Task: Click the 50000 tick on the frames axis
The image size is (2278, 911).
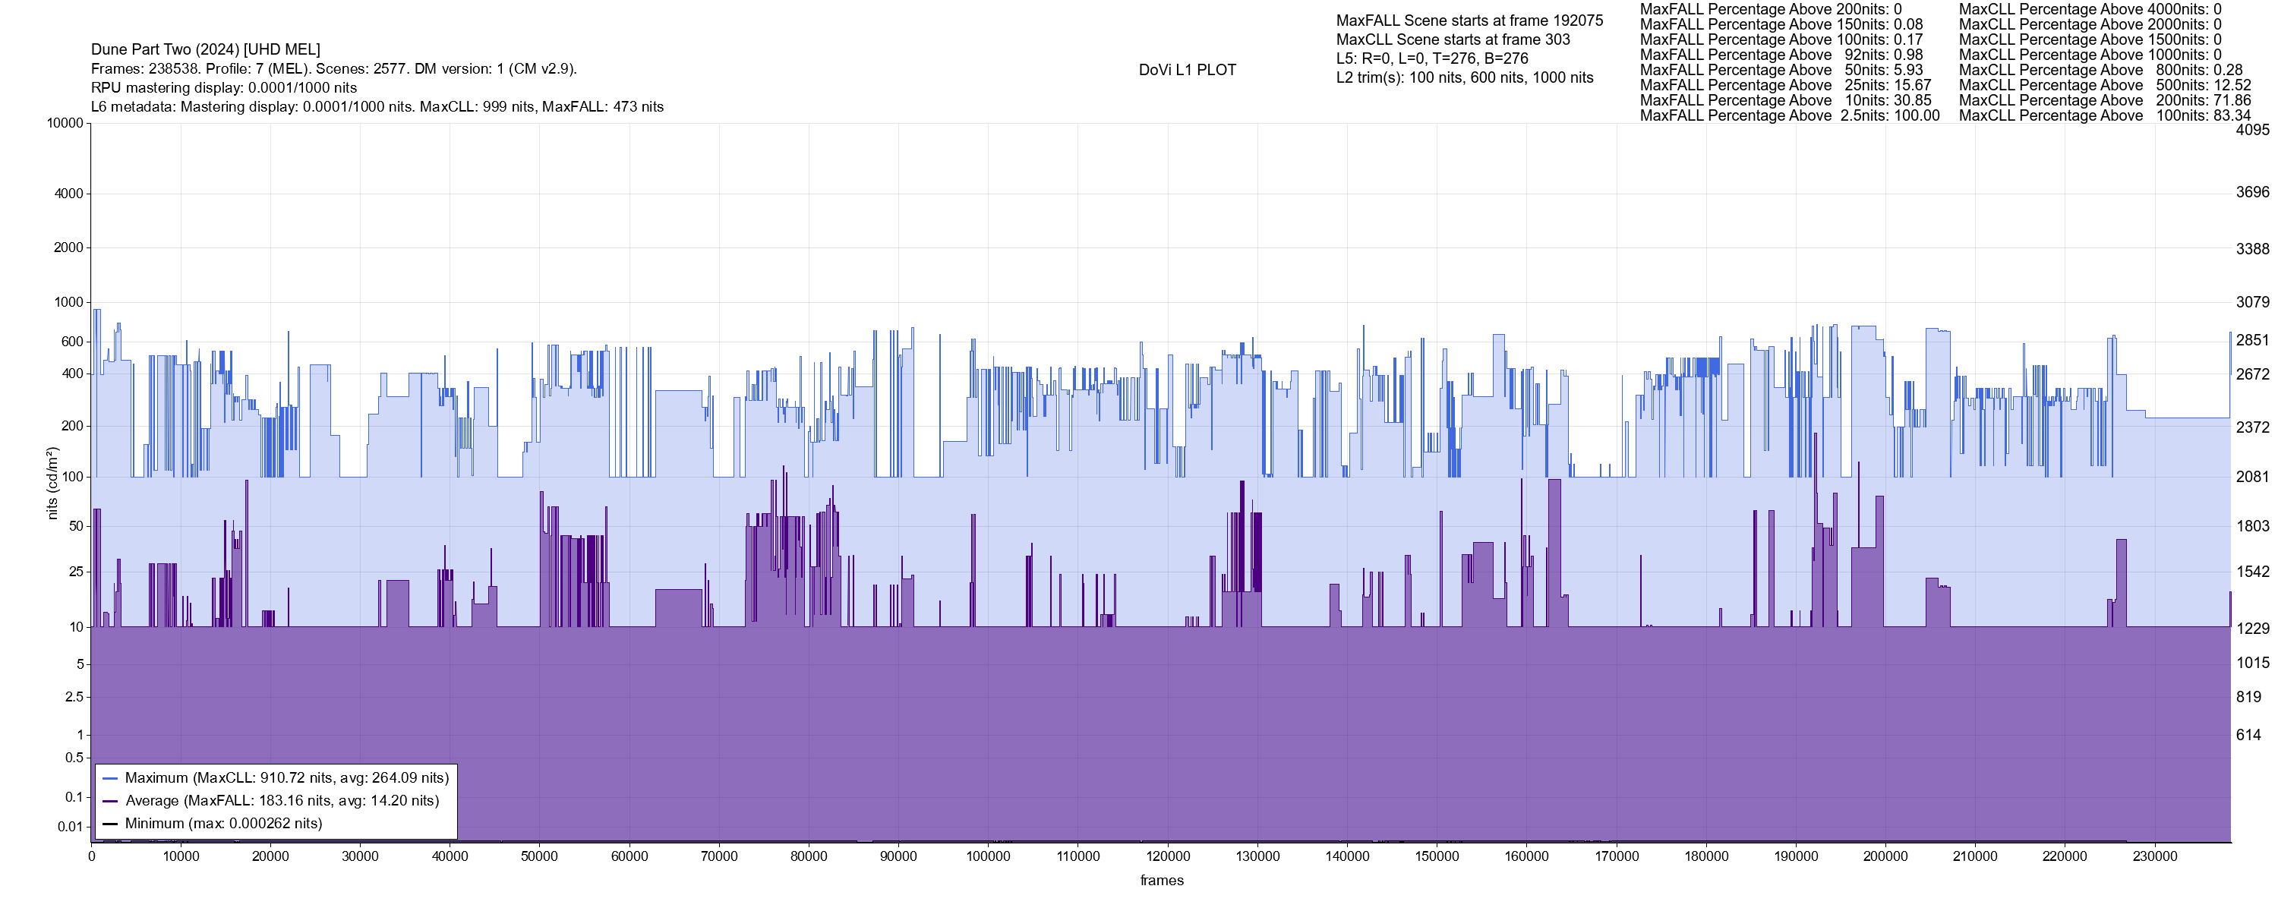Action: click(x=539, y=856)
